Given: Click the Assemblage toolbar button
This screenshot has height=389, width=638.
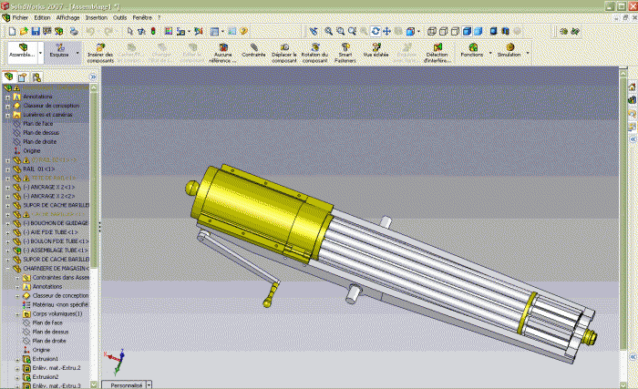Looking at the screenshot, I should tap(23, 51).
